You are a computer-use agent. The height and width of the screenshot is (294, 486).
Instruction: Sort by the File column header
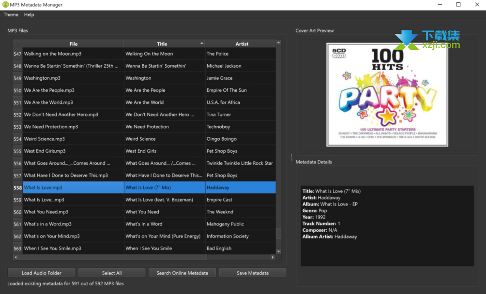coord(73,44)
